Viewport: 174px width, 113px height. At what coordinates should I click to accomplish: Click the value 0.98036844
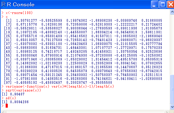pyautogui.click(x=77, y=28)
